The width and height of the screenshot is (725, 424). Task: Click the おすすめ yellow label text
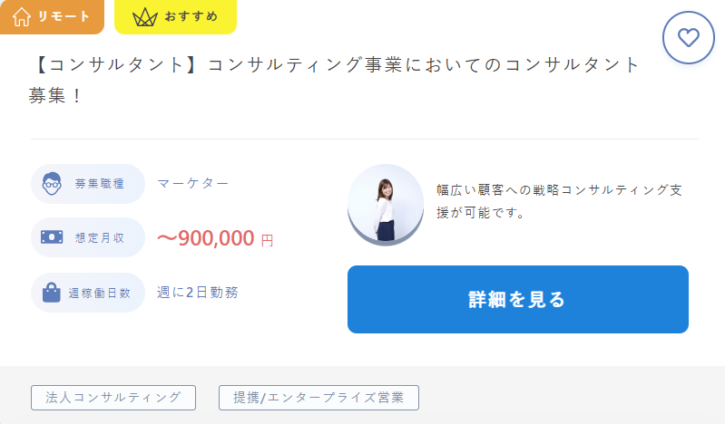pos(191,16)
